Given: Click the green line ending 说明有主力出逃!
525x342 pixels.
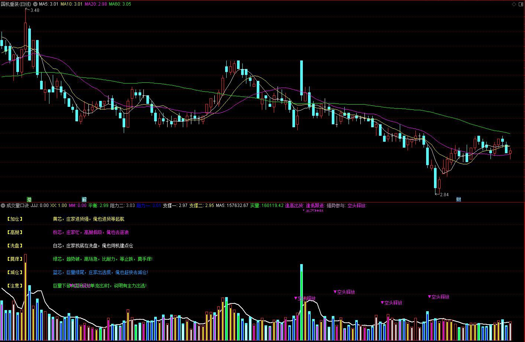Looking at the screenshot, I should pos(100,286).
